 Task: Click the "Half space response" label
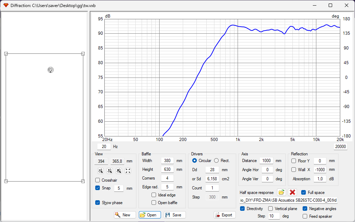257,193
